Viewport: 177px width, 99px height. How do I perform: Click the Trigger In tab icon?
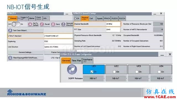(x=19, y=18)
